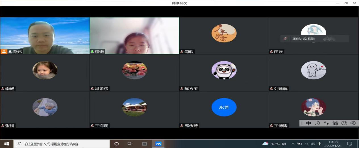Click muted microphone icon beside 王海朋
The image size is (359, 148).
(92, 126)
